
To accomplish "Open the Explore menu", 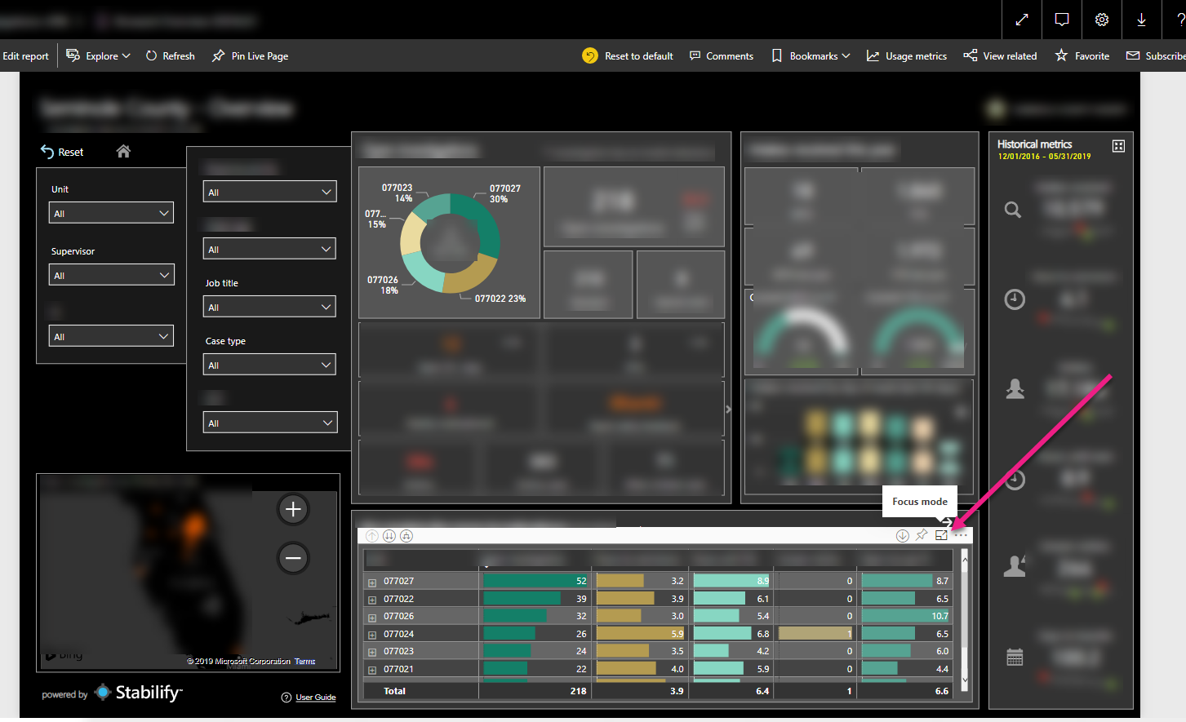I will point(98,56).
